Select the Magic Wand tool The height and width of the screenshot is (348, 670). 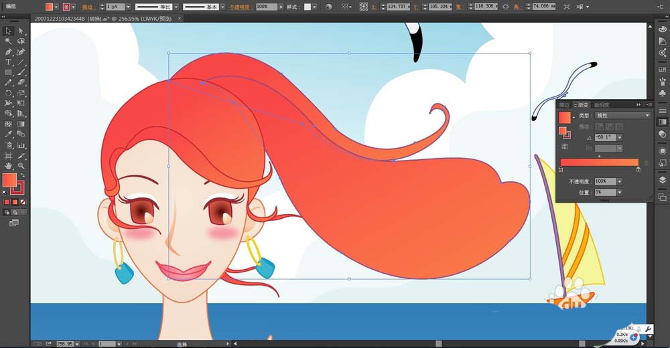click(8, 41)
